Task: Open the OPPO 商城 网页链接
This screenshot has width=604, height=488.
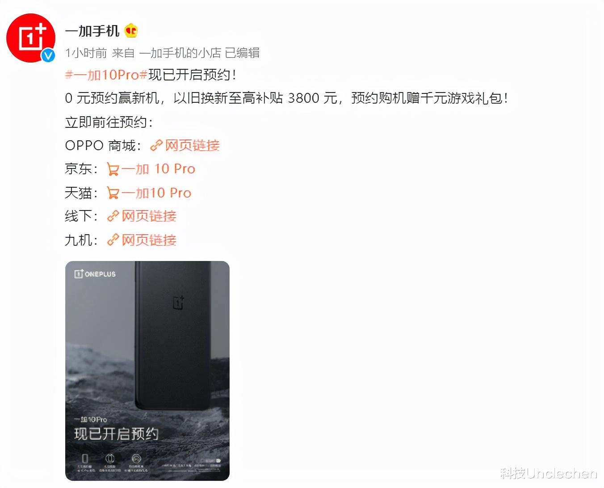Action: pyautogui.click(x=193, y=145)
